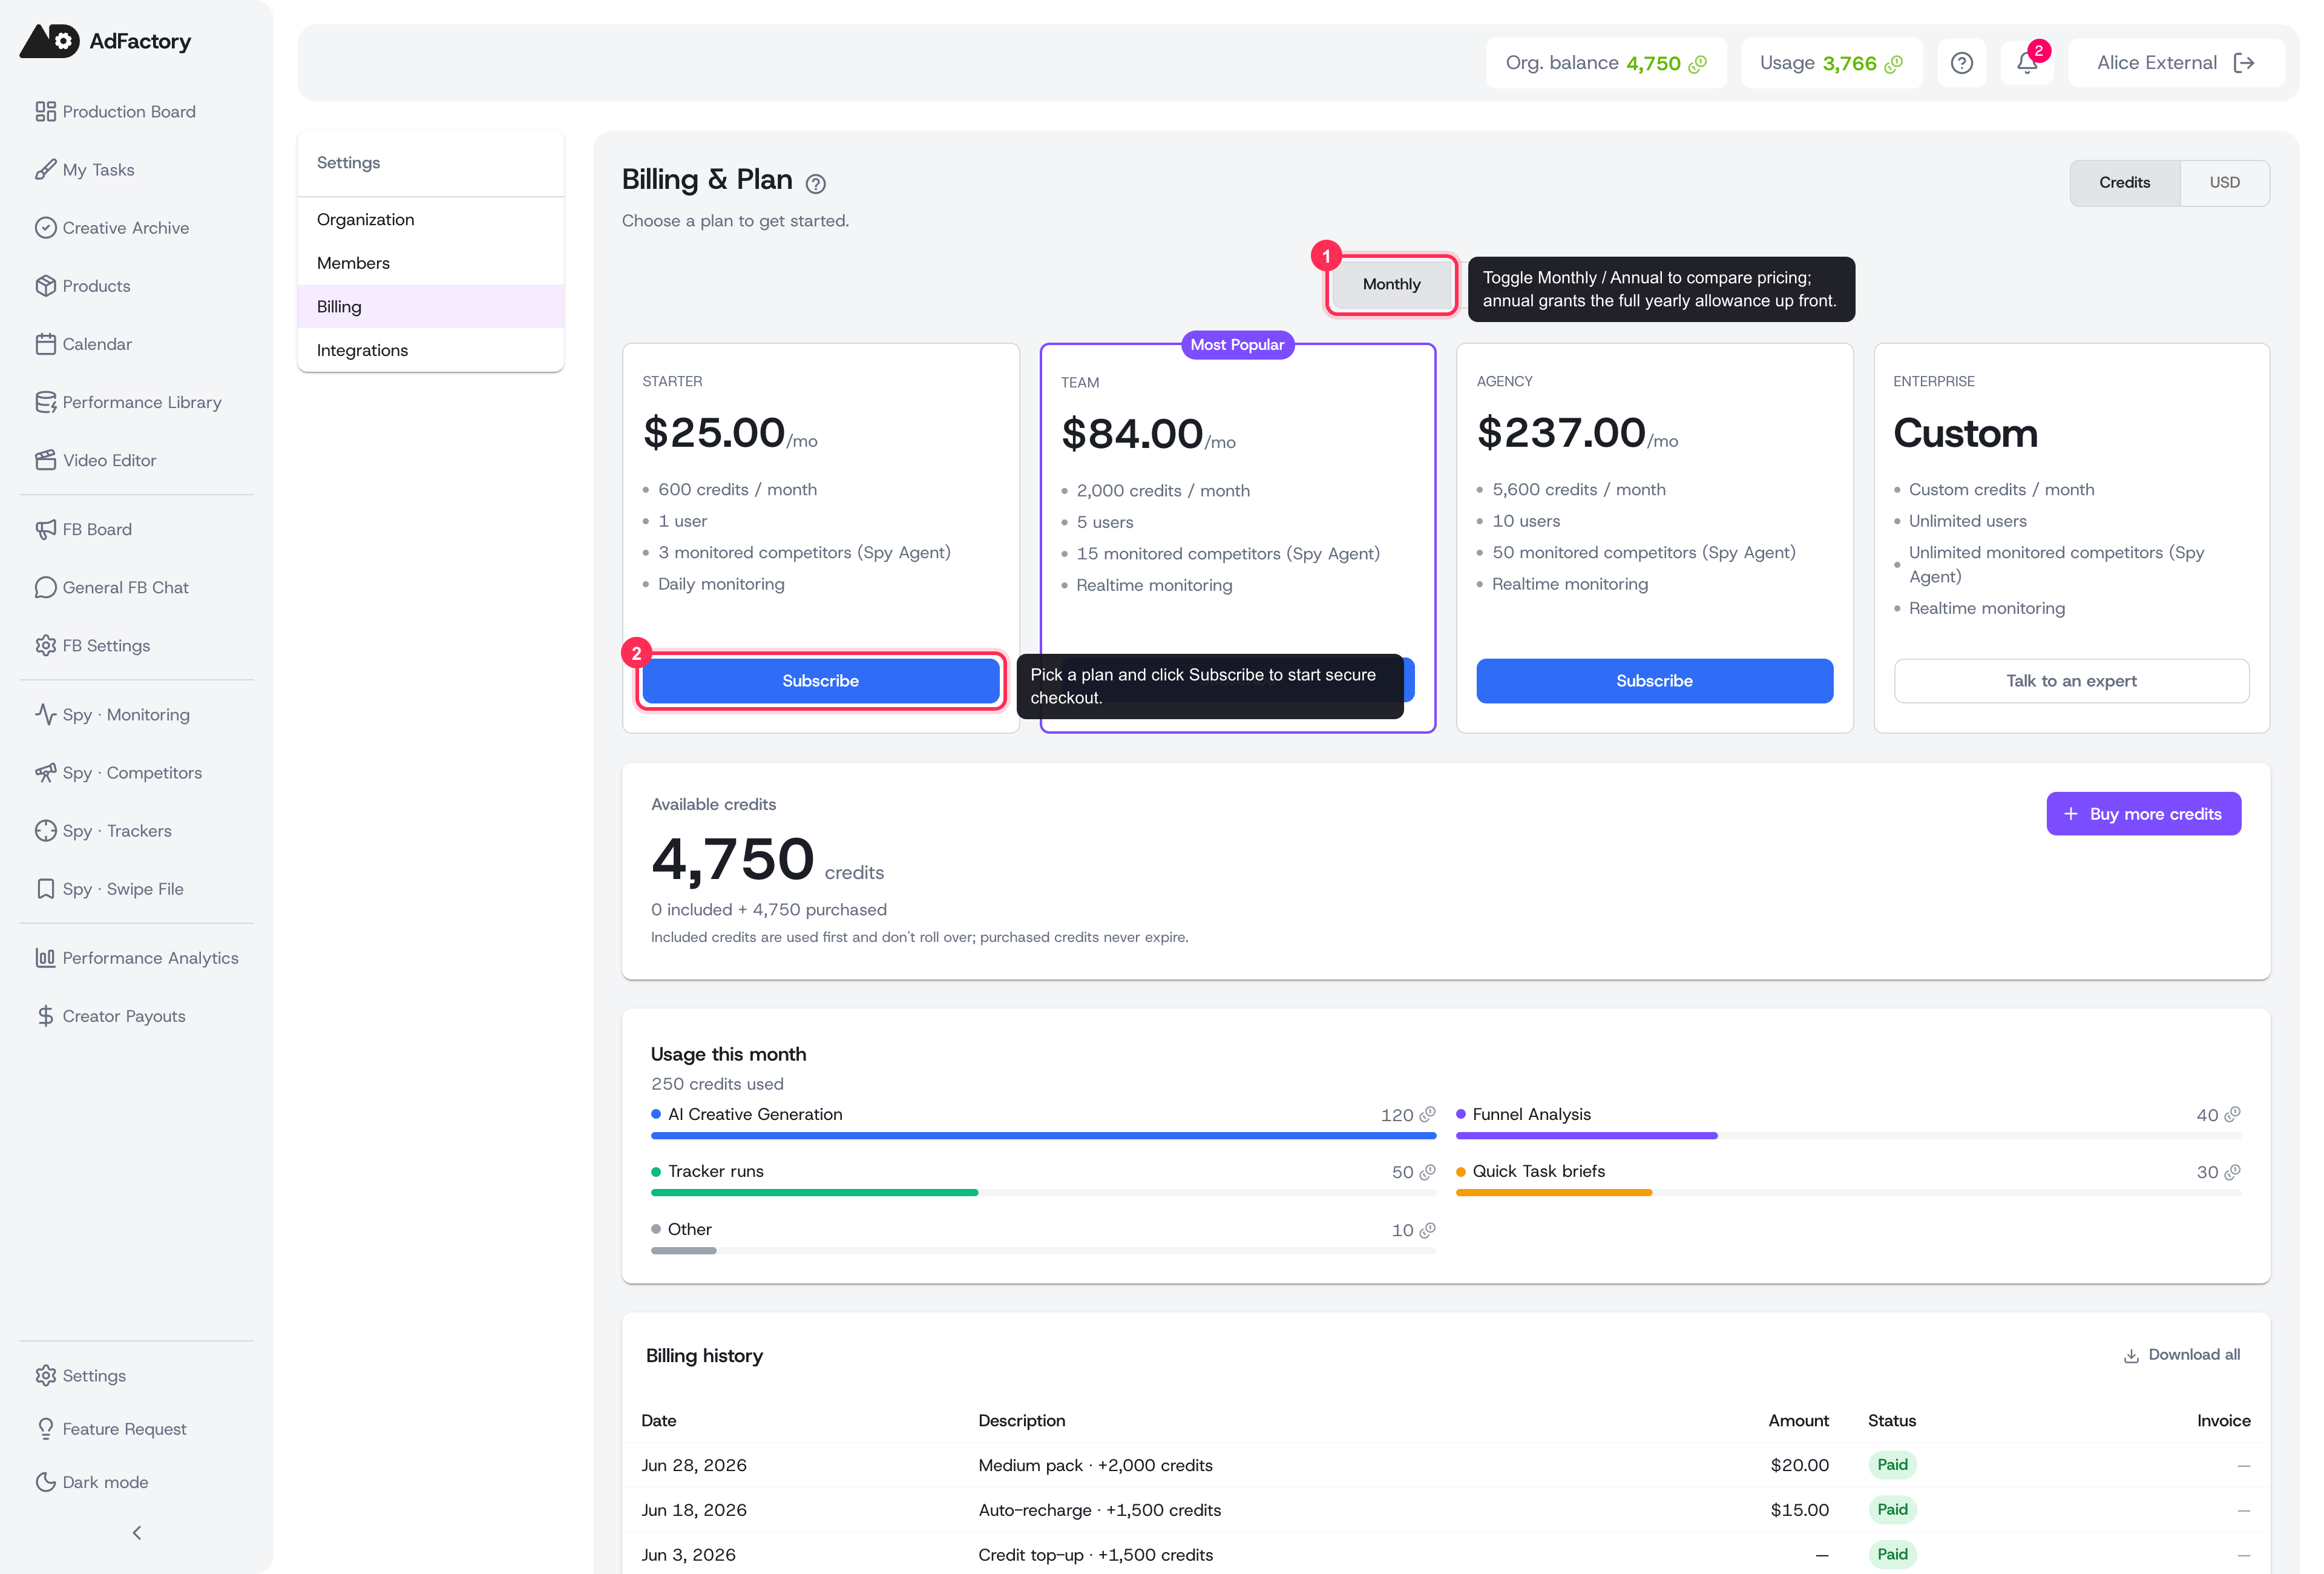Open Integrations settings
Screen dimensions: 2324x1574
tap(431, 350)
